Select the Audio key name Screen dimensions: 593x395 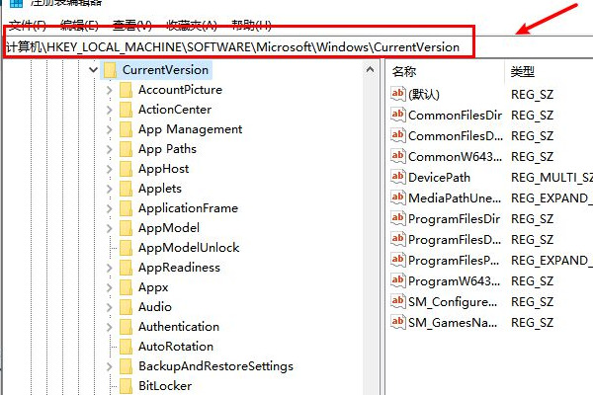(x=155, y=307)
